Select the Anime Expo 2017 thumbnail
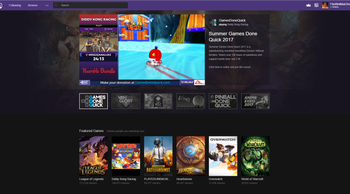This screenshot has width=350, height=194. (x=255, y=101)
